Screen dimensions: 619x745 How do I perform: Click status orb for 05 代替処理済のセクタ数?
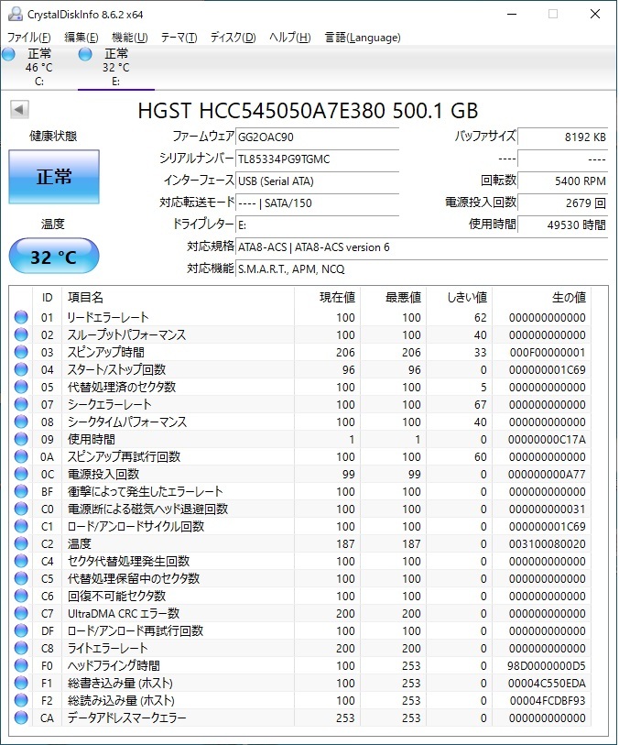click(21, 387)
